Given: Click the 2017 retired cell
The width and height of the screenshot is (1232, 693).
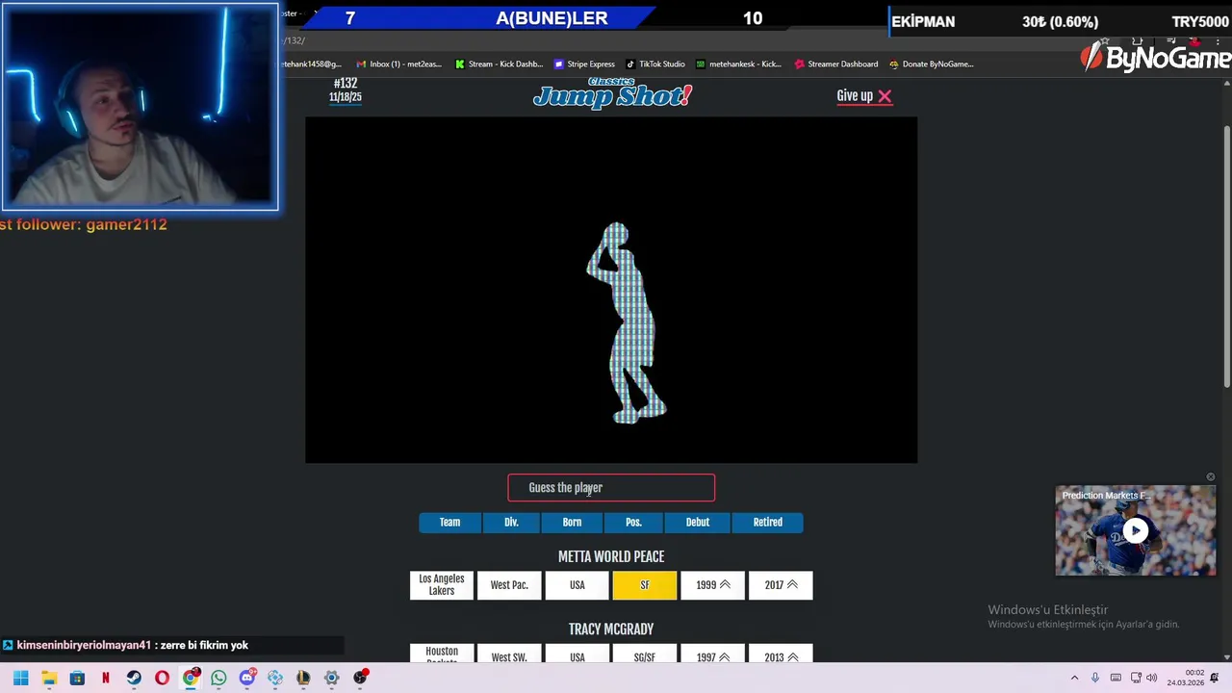Looking at the screenshot, I should pyautogui.click(x=781, y=585).
